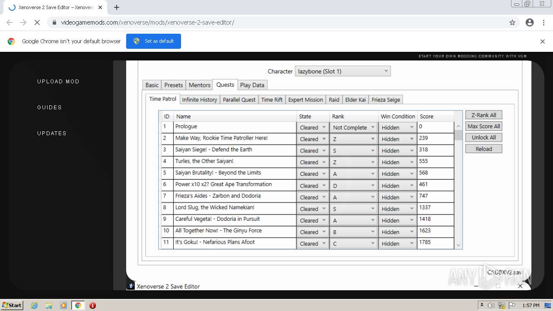Open Internet Explorer from the taskbar
The image size is (553, 311).
(34, 305)
